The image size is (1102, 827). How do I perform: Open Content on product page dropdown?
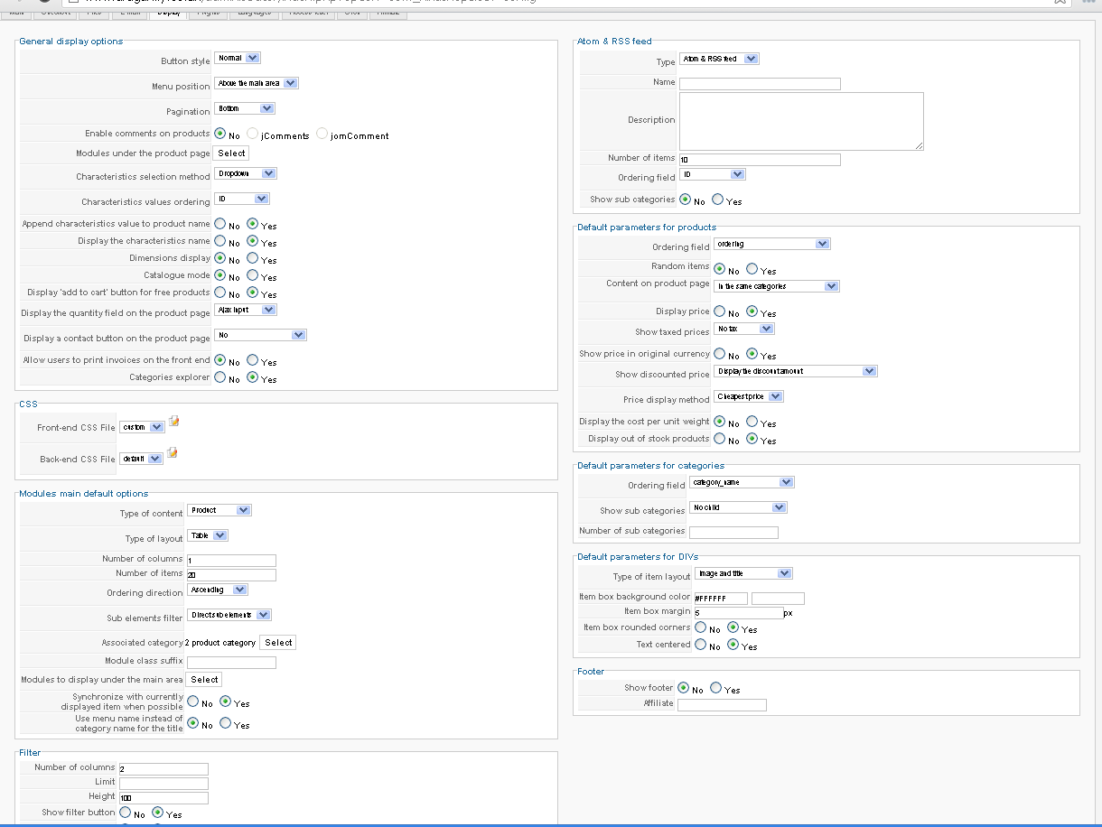tap(777, 286)
